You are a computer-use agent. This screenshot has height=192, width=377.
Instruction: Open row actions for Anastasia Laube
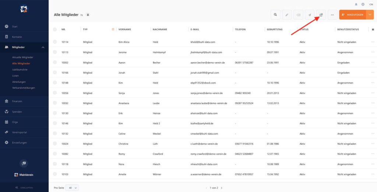tap(373, 103)
